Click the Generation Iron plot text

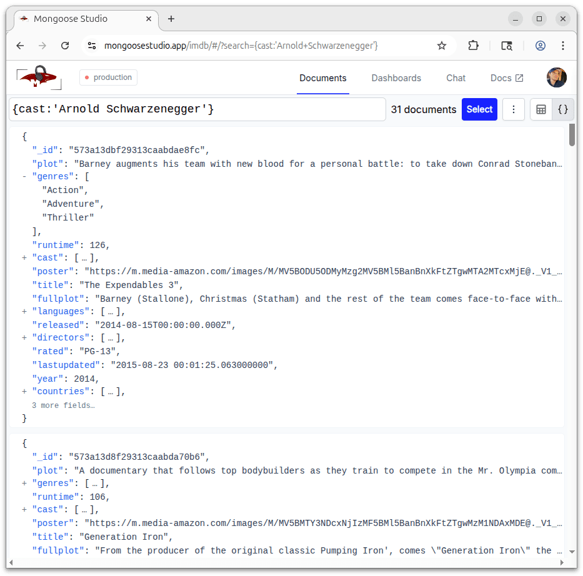(x=318, y=470)
